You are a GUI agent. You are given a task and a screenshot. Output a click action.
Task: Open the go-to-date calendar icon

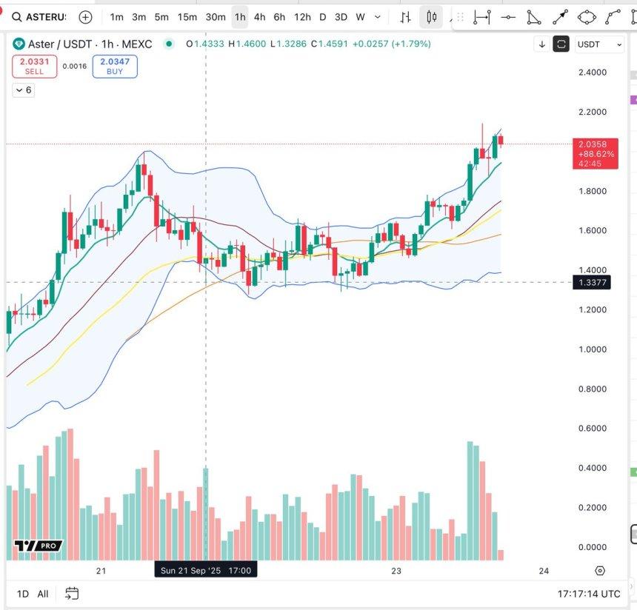pos(72,593)
